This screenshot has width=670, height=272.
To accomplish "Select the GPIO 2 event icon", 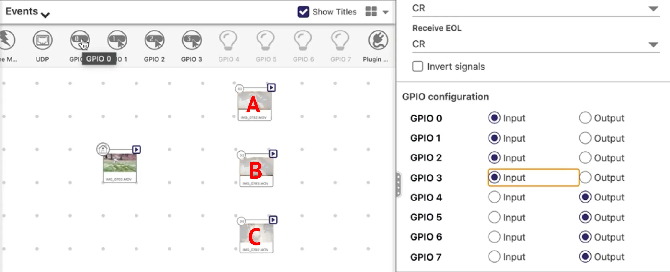I will click(154, 40).
